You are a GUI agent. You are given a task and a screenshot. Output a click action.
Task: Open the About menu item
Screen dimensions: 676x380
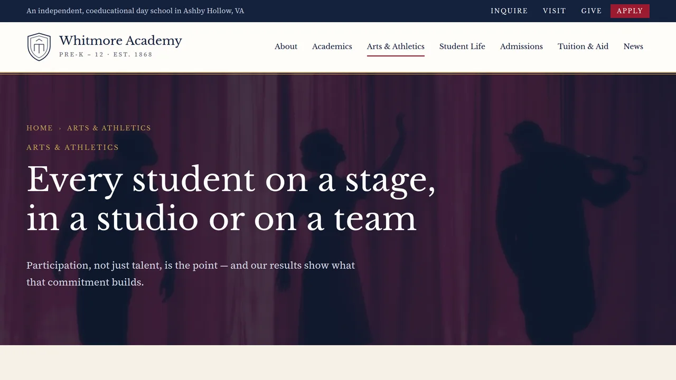coord(286,46)
